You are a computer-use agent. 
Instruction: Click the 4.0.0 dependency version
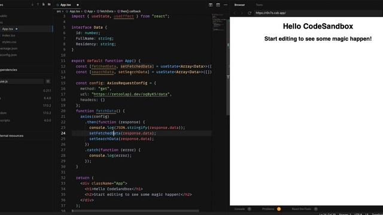coord(47,121)
